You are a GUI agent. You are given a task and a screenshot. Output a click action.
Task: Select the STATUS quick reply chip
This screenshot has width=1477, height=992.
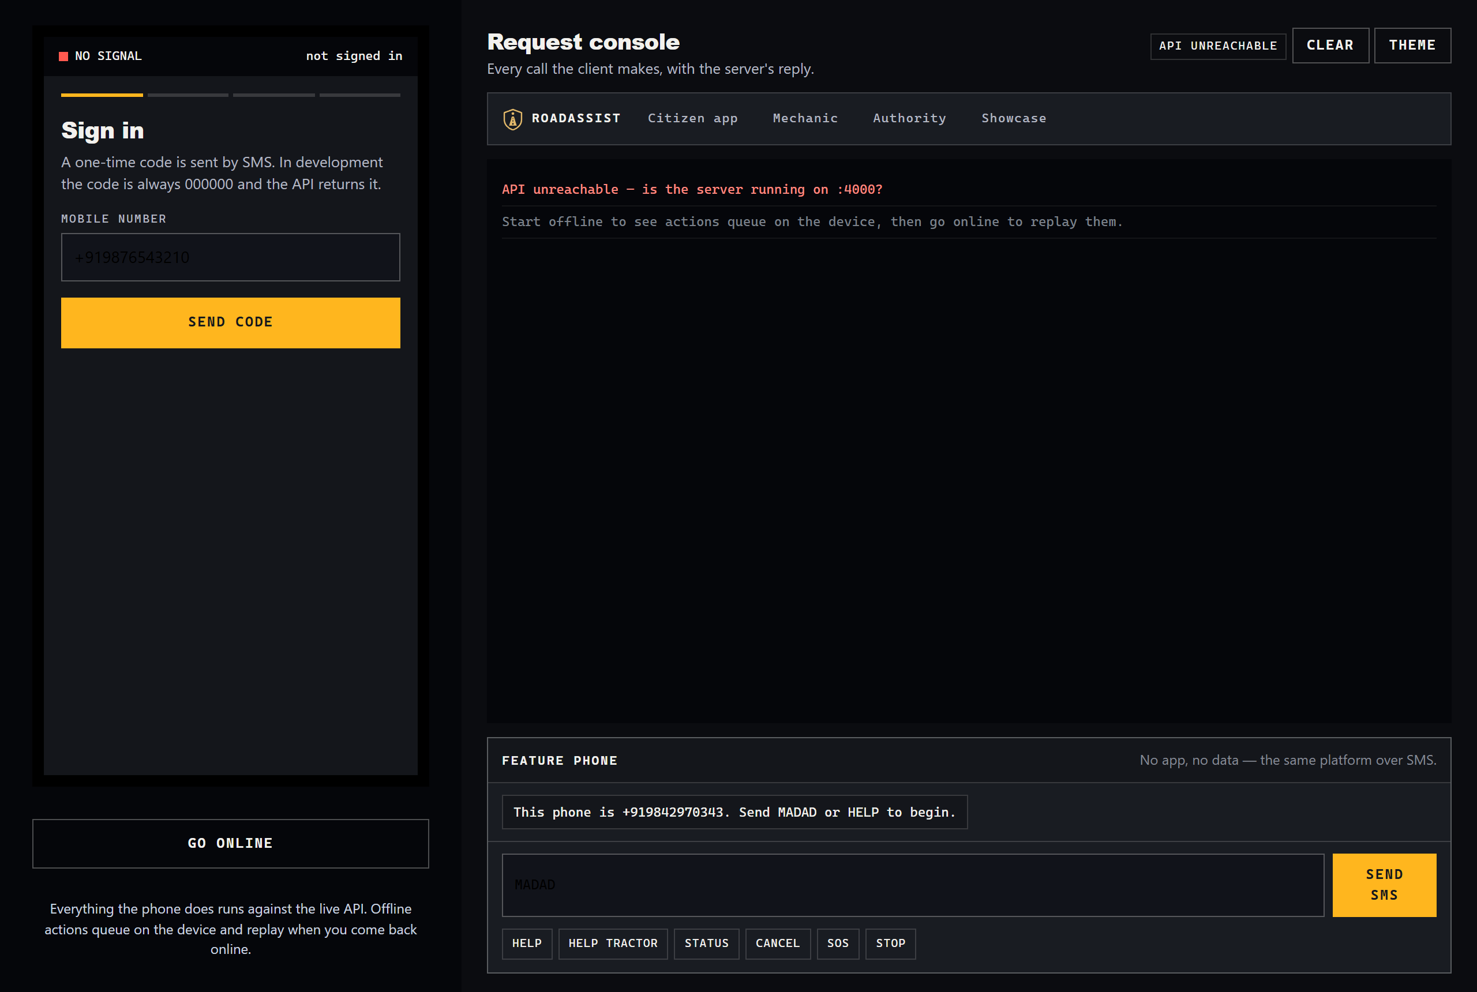(x=706, y=944)
